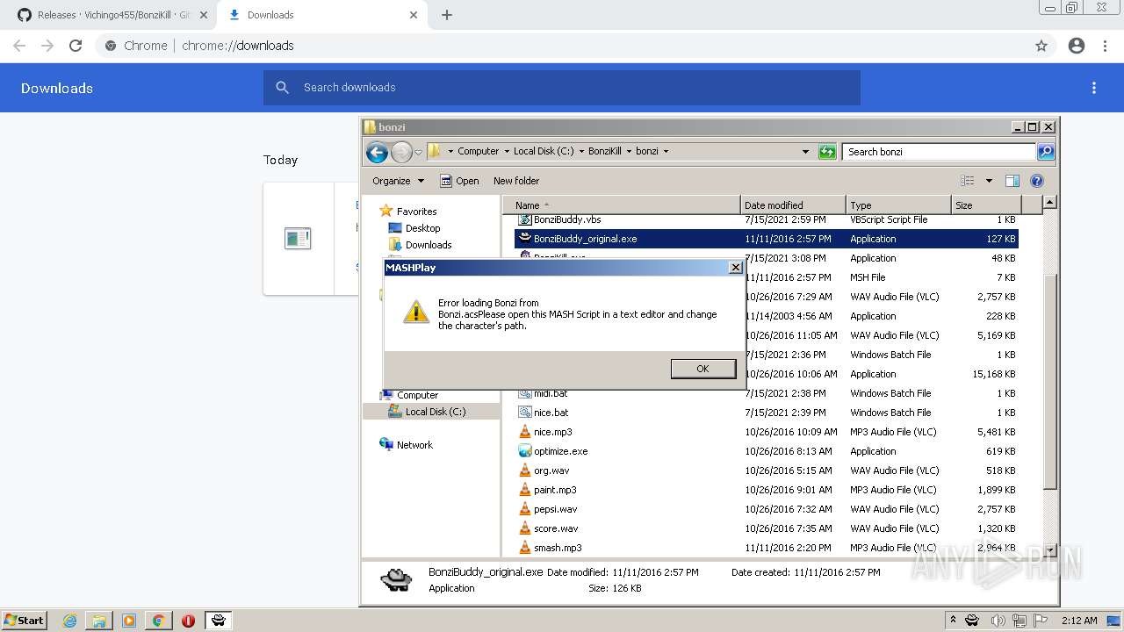Open the recent locations dropdown beside the forward arrow
The width and height of the screenshot is (1124, 632).
(419, 152)
